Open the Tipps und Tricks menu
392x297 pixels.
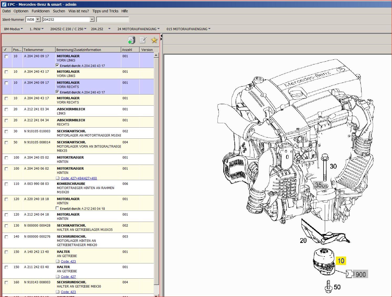pos(105,11)
